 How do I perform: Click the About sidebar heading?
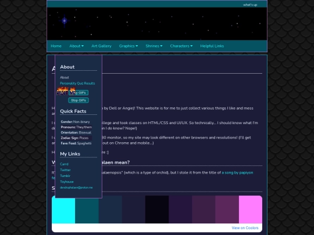point(67,67)
